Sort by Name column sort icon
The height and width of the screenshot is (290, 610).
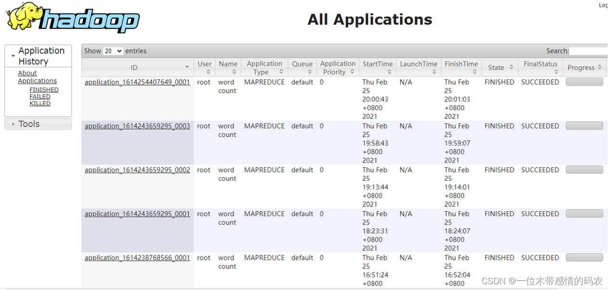click(234, 72)
